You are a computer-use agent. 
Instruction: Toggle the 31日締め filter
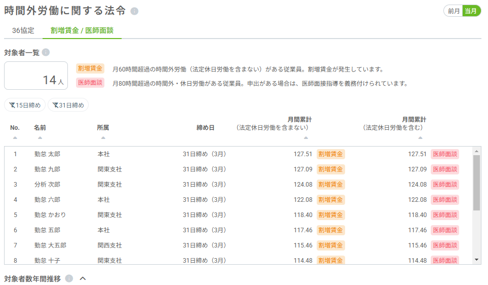point(68,105)
